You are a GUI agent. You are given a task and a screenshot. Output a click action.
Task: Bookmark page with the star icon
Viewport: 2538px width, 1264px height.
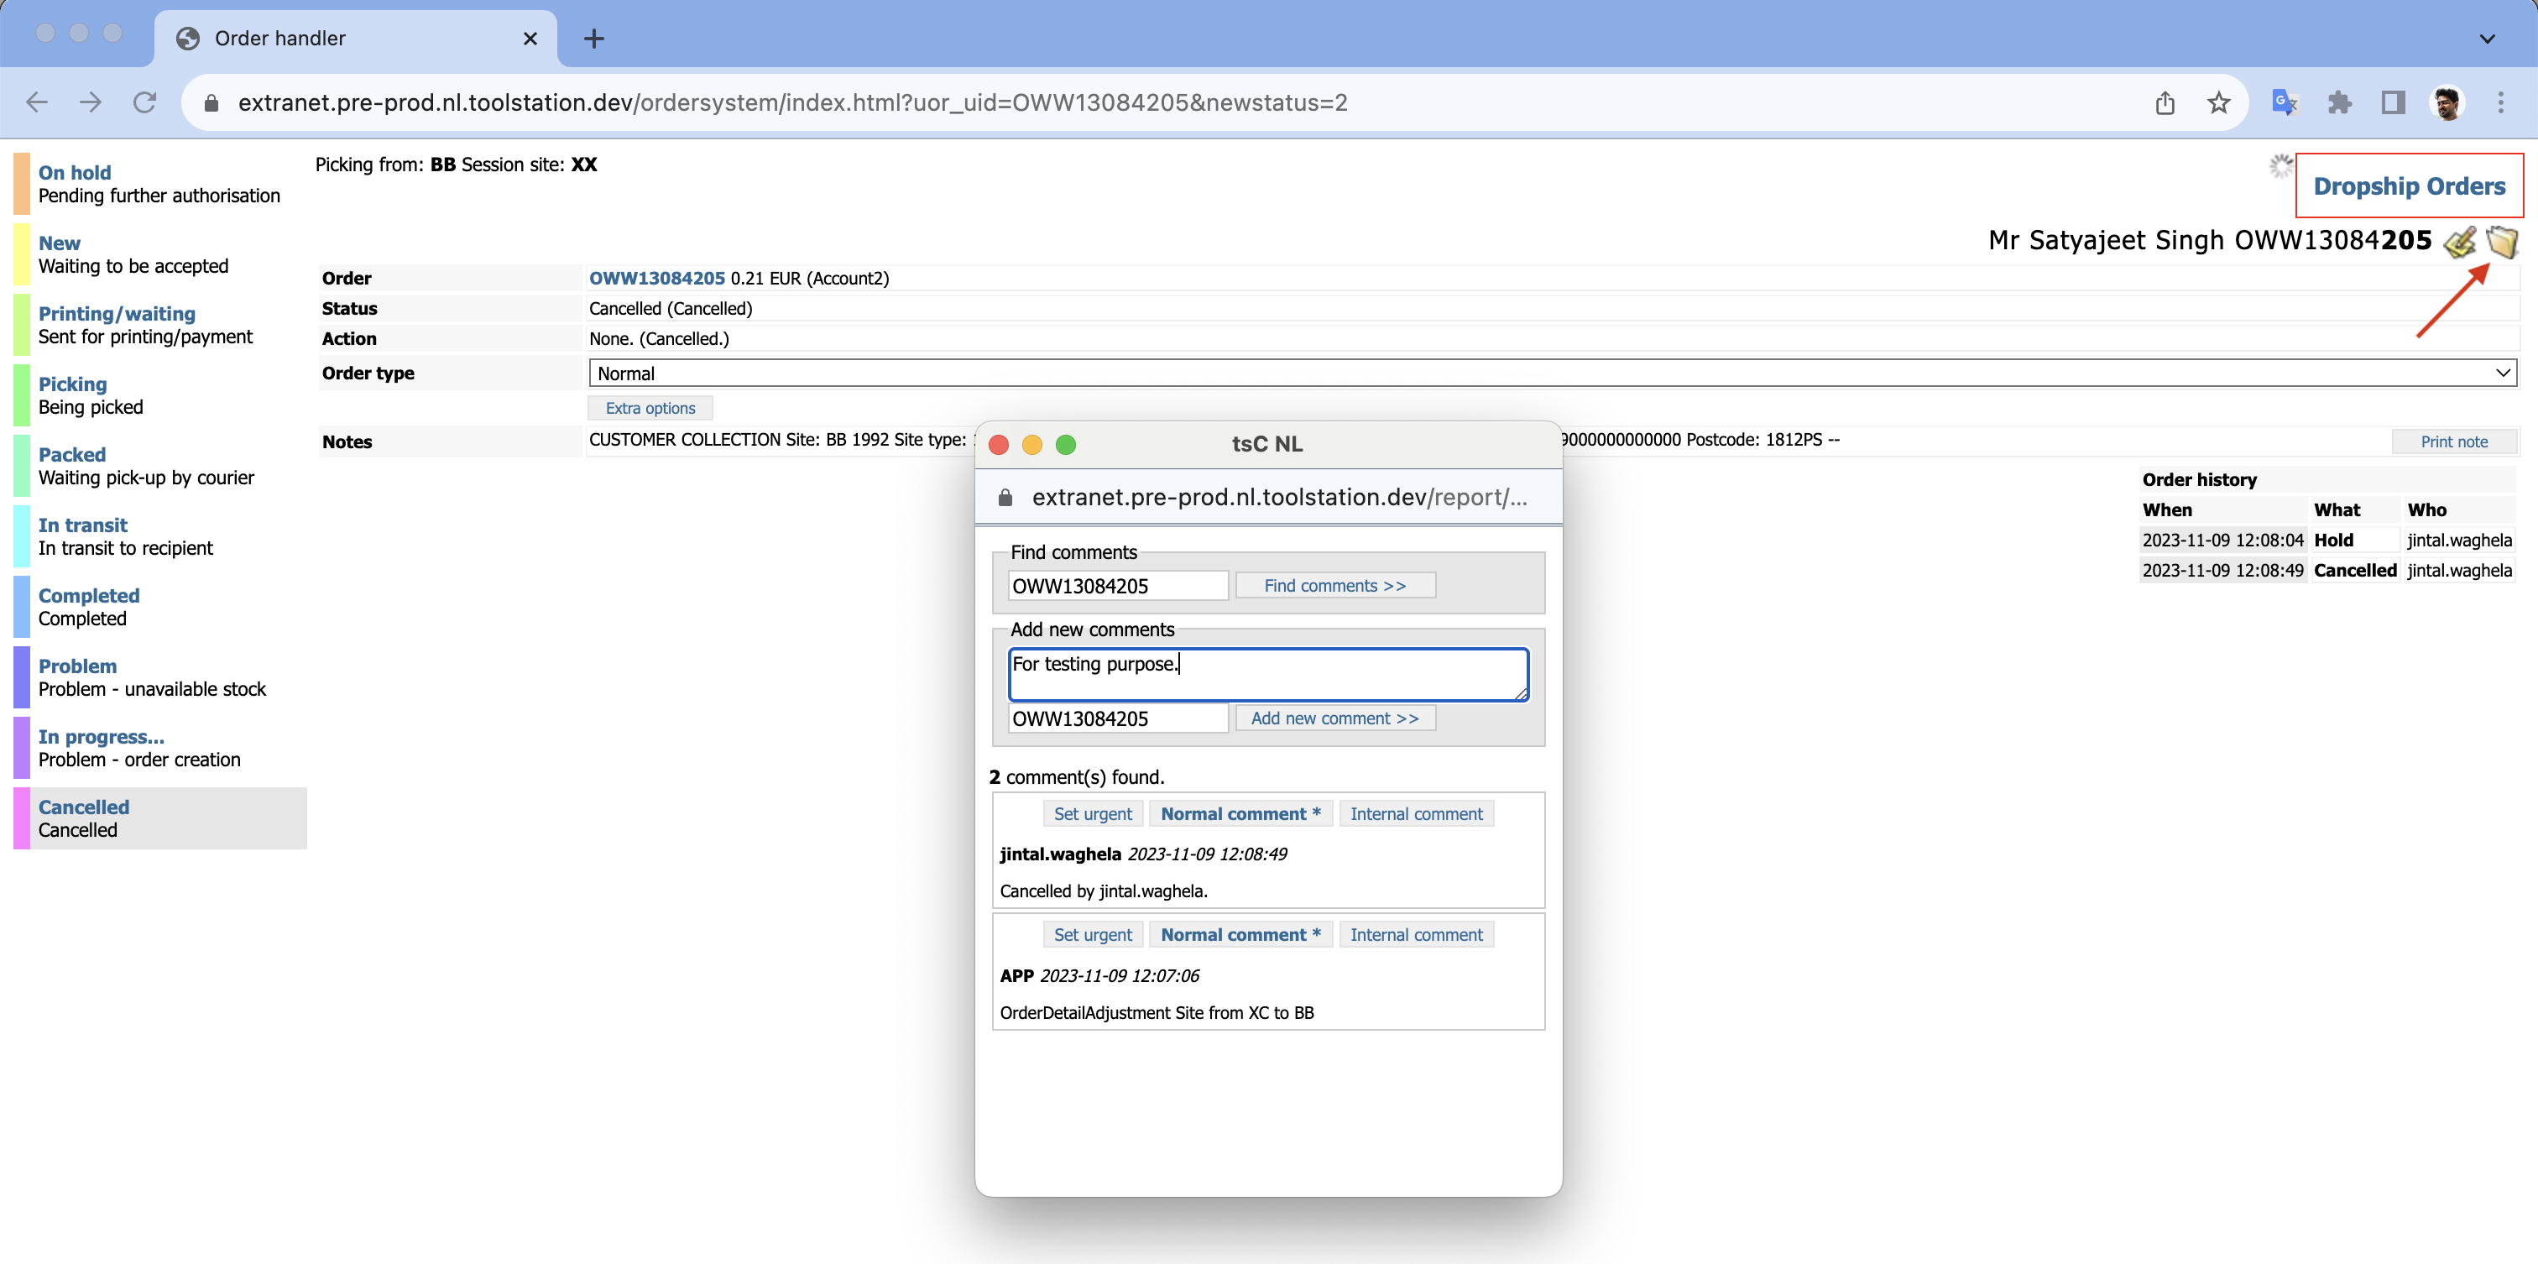[x=2217, y=102]
